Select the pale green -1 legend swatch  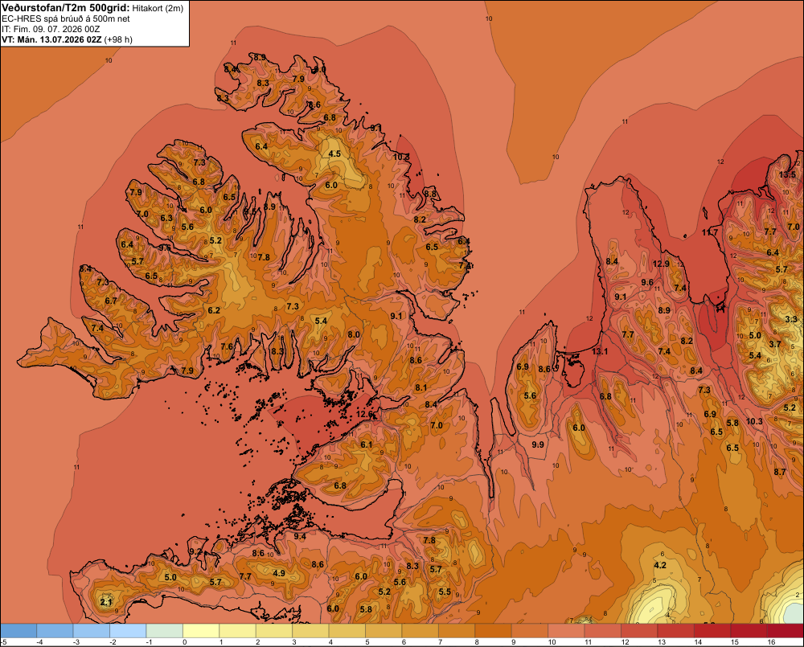[x=165, y=631]
